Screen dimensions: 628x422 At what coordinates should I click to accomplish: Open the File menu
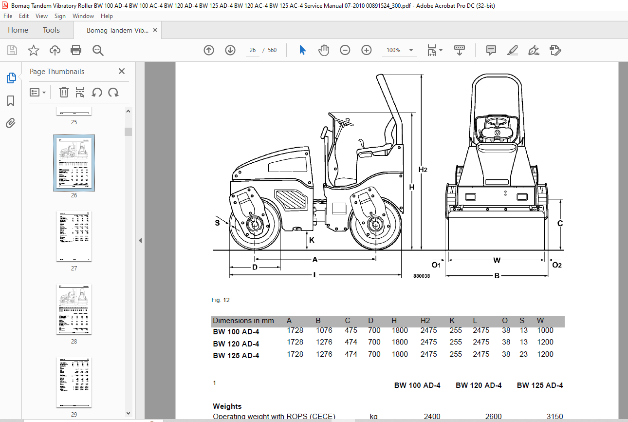(x=8, y=16)
